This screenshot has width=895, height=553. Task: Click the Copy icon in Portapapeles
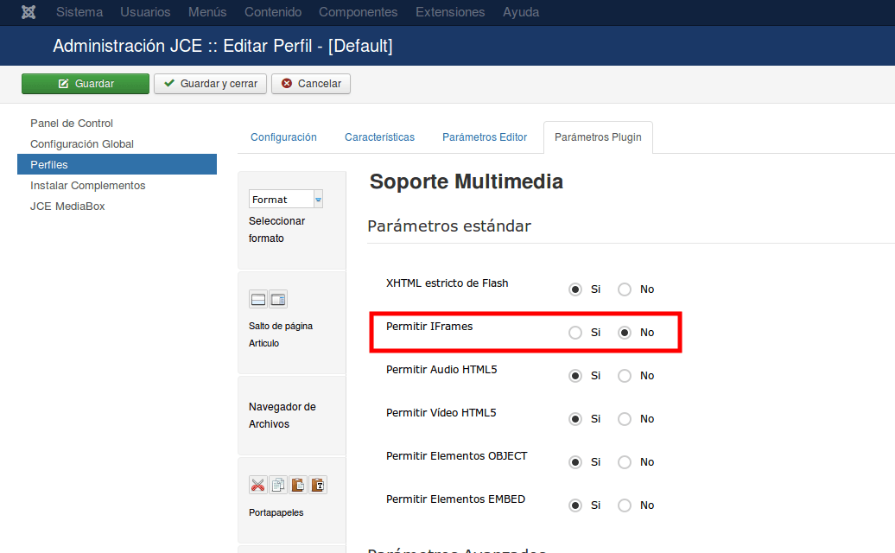pos(278,485)
